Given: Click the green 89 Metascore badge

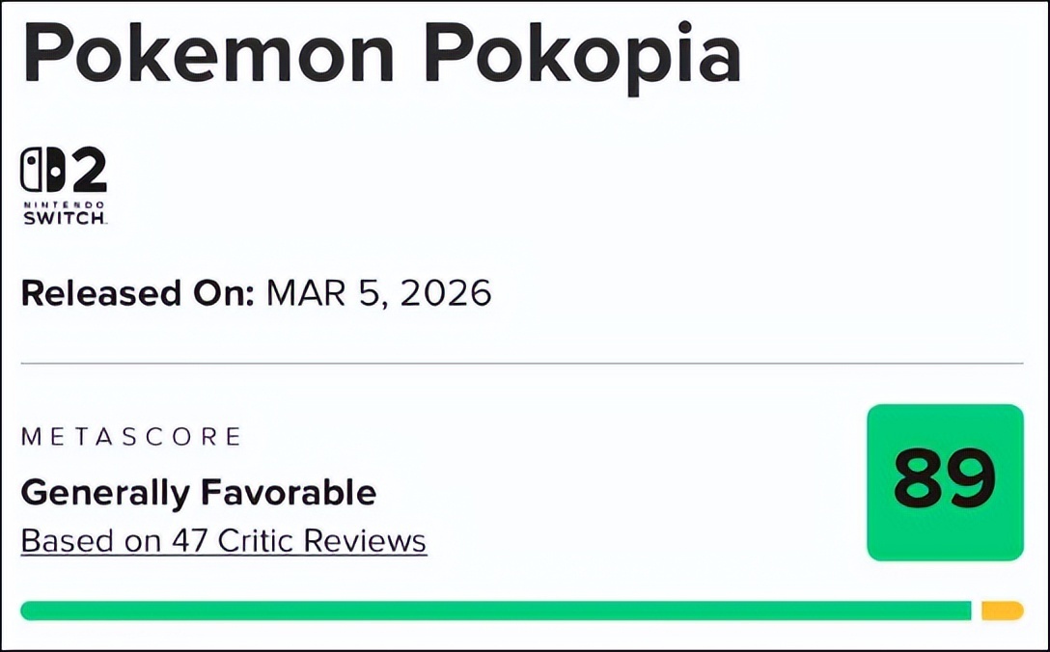Looking at the screenshot, I should coord(945,482).
